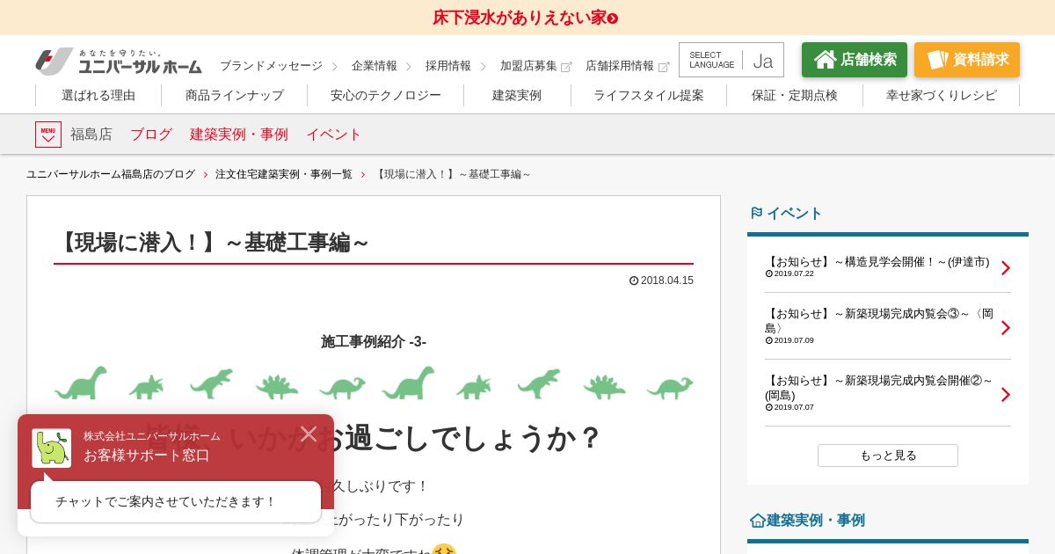The height and width of the screenshot is (554, 1055).
Task: Open the 床下浸水がありえない家 banner link
Action: [525, 18]
